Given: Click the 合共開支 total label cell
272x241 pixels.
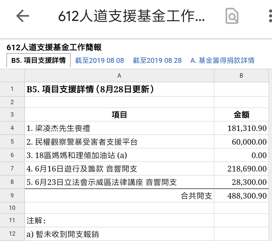Looking at the screenshot, I should (x=119, y=195).
